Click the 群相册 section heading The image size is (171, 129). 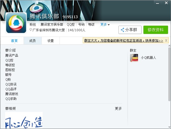10,108
